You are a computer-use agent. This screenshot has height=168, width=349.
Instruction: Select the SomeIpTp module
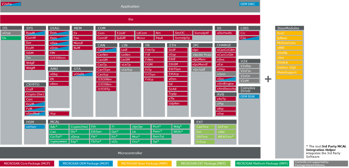183,38
